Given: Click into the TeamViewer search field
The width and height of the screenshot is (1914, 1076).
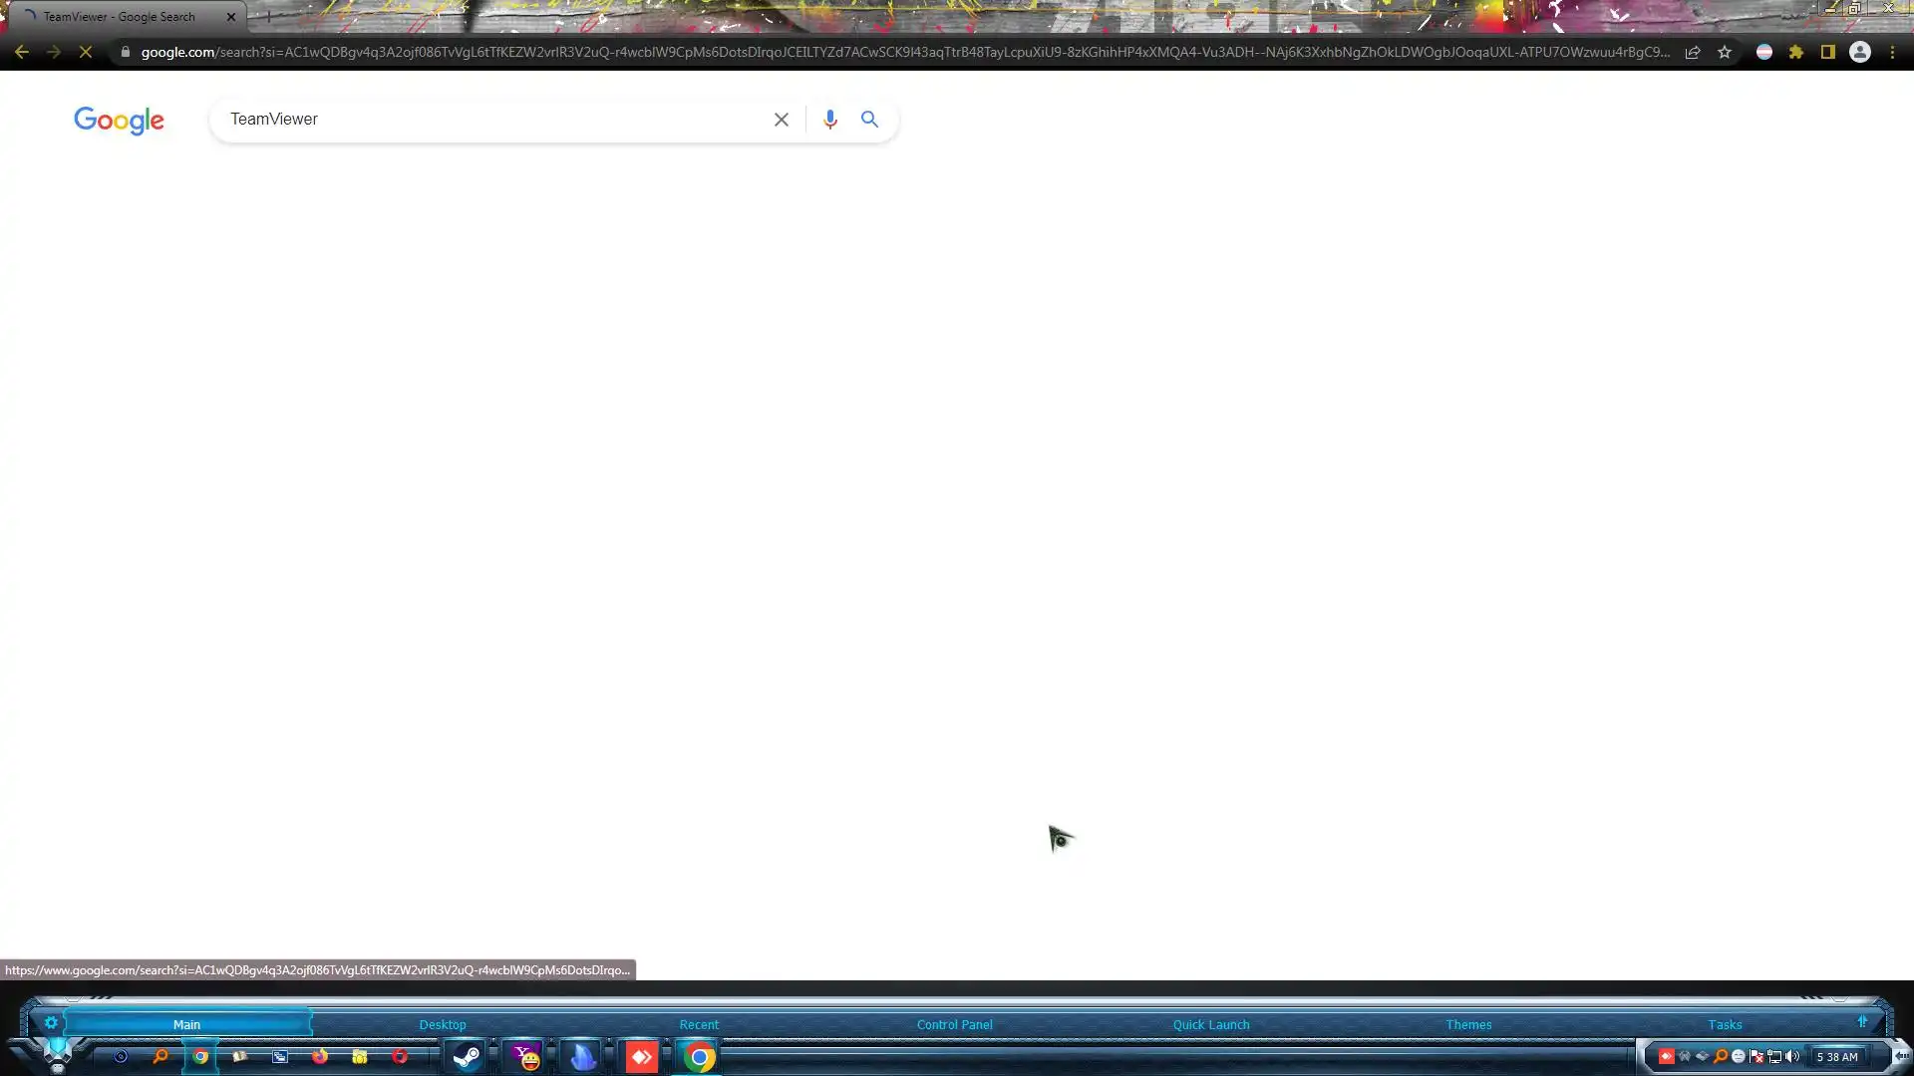Looking at the screenshot, I should [488, 120].
